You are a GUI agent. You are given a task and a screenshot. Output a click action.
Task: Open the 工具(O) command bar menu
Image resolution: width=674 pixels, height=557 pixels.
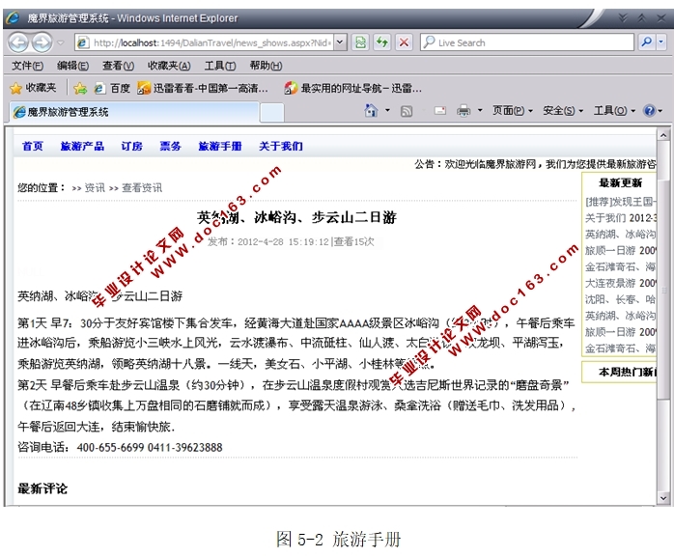click(x=614, y=111)
